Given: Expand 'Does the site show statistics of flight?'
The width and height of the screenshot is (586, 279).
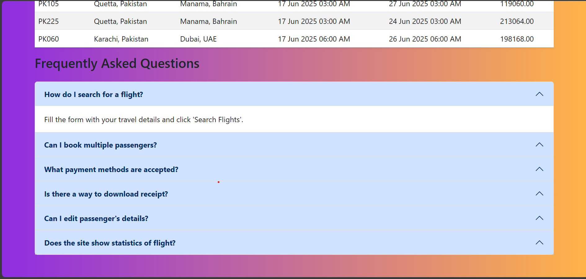Looking at the screenshot, I should click(x=294, y=243).
